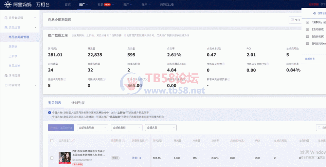Toggle the select-all checkbox in table header
This screenshot has height=167, width=326.
pyautogui.click(x=52, y=141)
